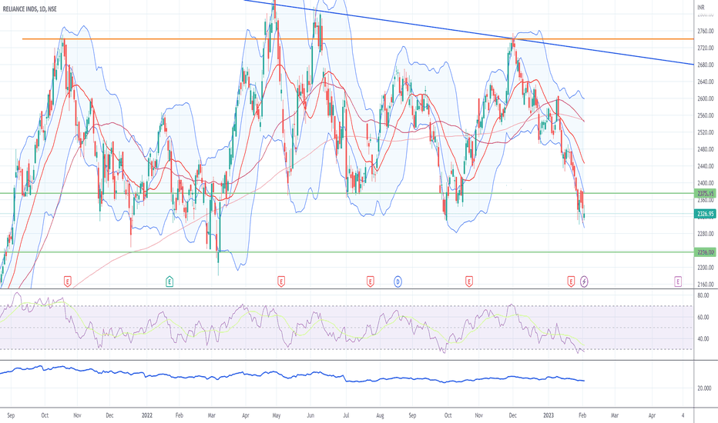This screenshot has width=718, height=423.
Task: Click the 2760.00 price axis value
Action: tap(706, 31)
